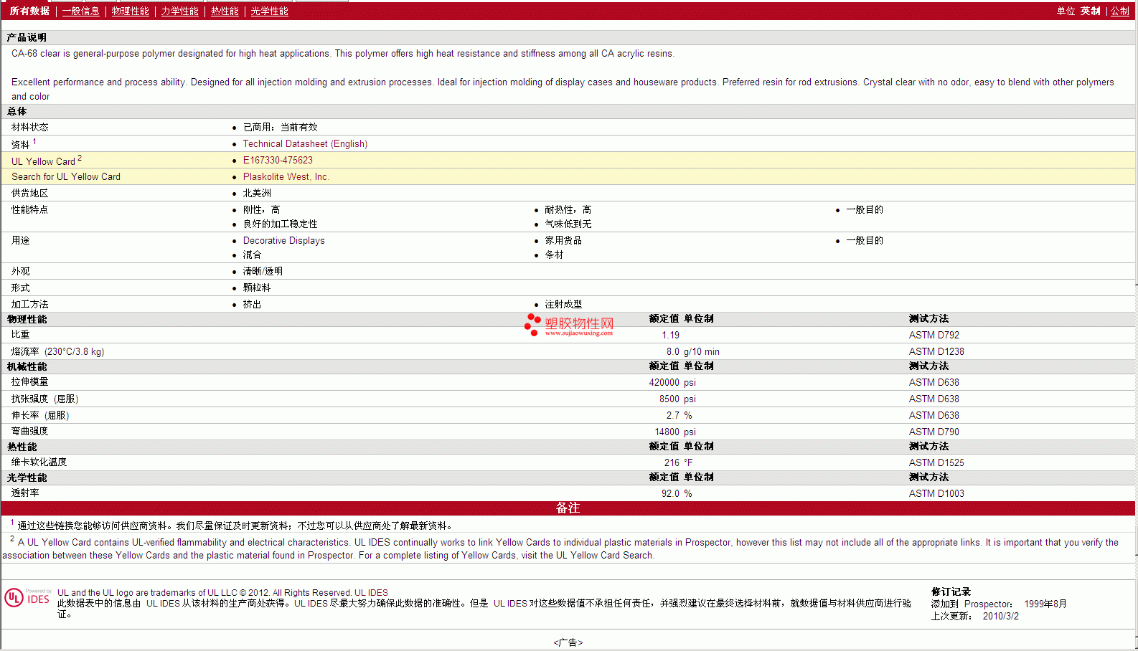
Task: Click the 家用货品 use entry
Action: (563, 240)
